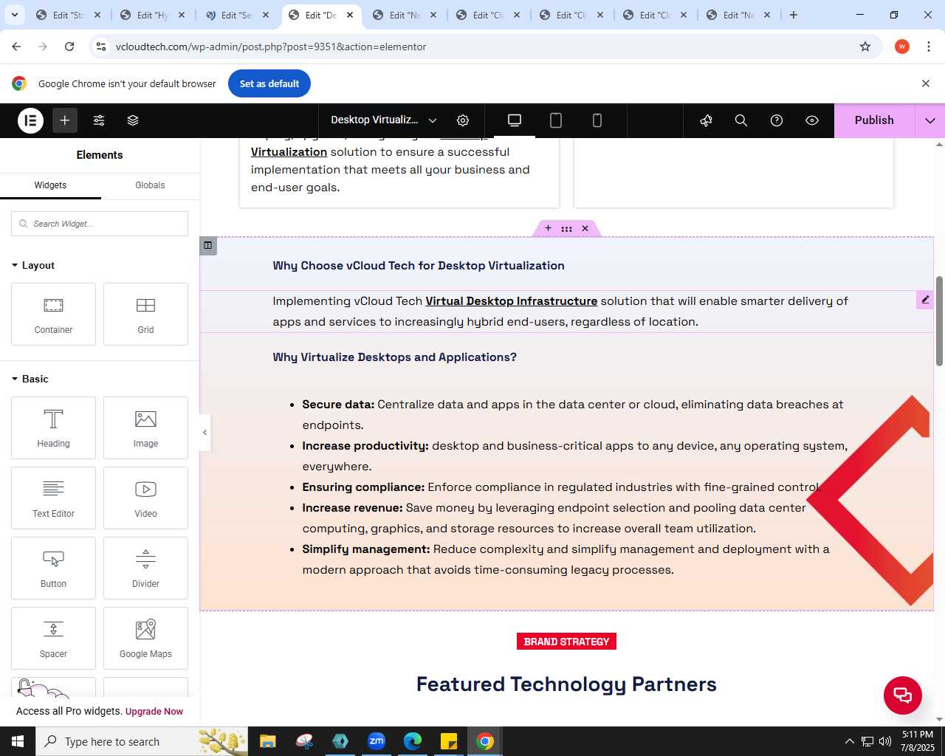The image size is (945, 756).
Task: Open the What's New megaphone icon
Action: (x=706, y=120)
